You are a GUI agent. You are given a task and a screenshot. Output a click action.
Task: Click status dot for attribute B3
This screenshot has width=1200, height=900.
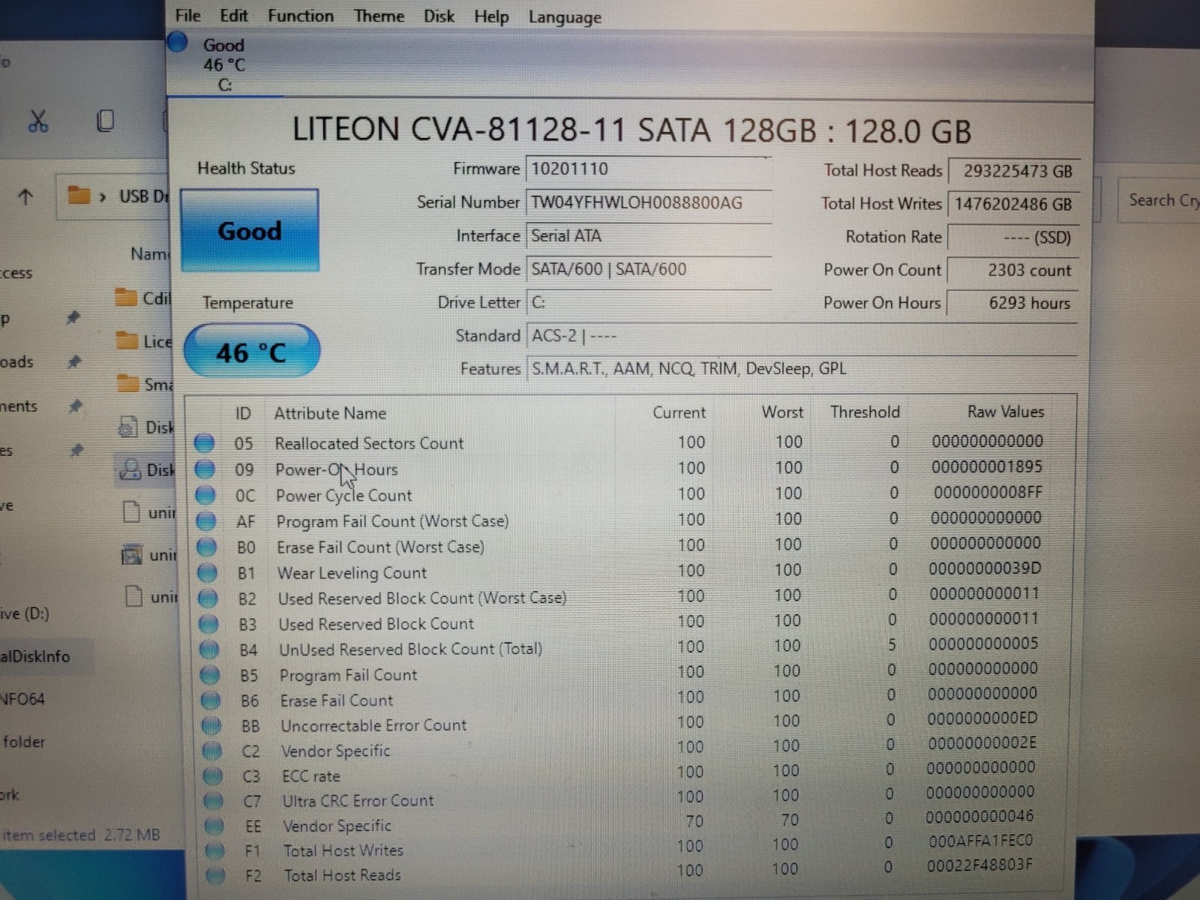pyautogui.click(x=208, y=624)
